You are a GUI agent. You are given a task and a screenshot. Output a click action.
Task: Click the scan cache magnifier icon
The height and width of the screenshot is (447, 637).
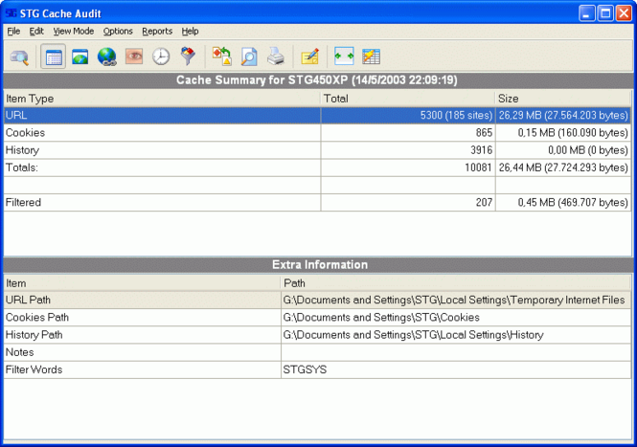point(19,57)
